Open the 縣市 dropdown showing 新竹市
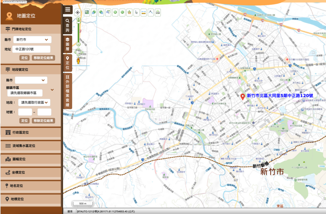This screenshot has height=214, width=326. [32, 40]
